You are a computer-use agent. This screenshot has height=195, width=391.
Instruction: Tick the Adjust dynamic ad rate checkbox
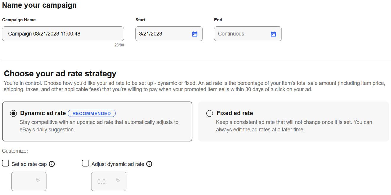85,163
